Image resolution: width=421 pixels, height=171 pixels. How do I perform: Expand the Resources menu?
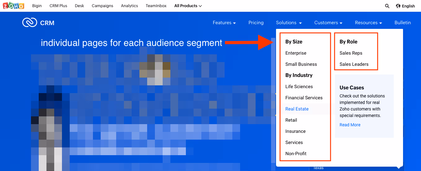pyautogui.click(x=368, y=23)
